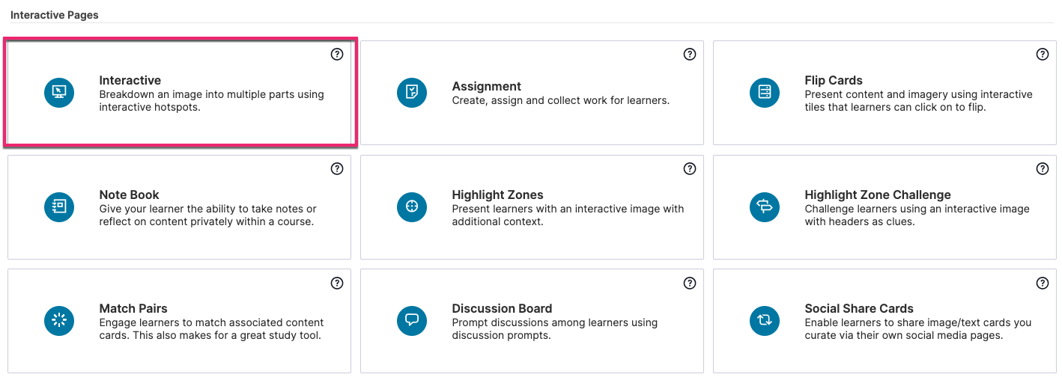Image resolution: width=1062 pixels, height=392 pixels.
Task: Open help for Highlight Zone Challenge
Action: tap(1043, 169)
